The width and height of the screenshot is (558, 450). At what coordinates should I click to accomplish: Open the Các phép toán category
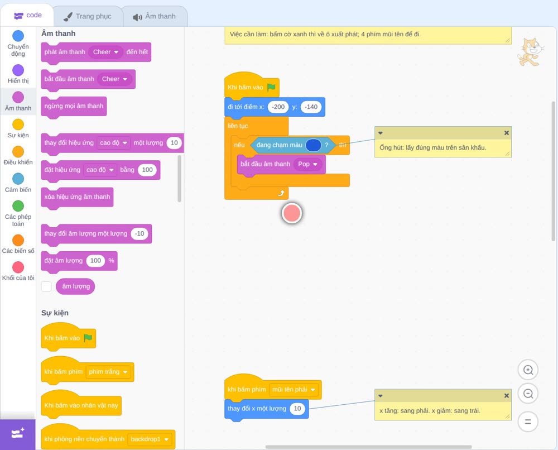coord(18,213)
